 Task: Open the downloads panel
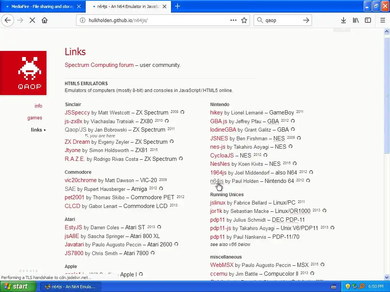pyautogui.click(x=344, y=21)
